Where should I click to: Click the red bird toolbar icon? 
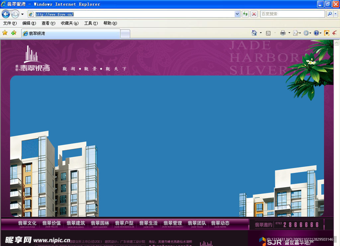[x=335, y=33]
